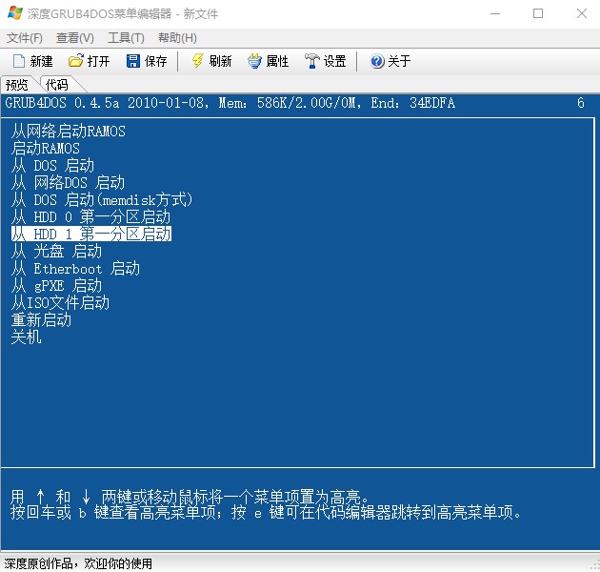Click the Refresh (刷新) lightning icon
The width and height of the screenshot is (600, 572).
pyautogui.click(x=197, y=61)
